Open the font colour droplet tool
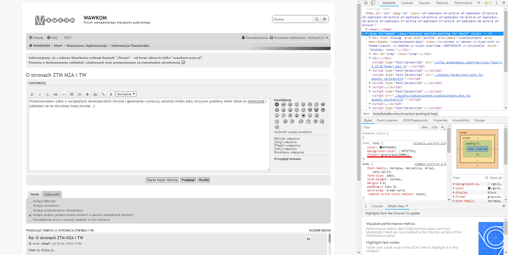The height and width of the screenshot is (255, 508). [x=111, y=94]
